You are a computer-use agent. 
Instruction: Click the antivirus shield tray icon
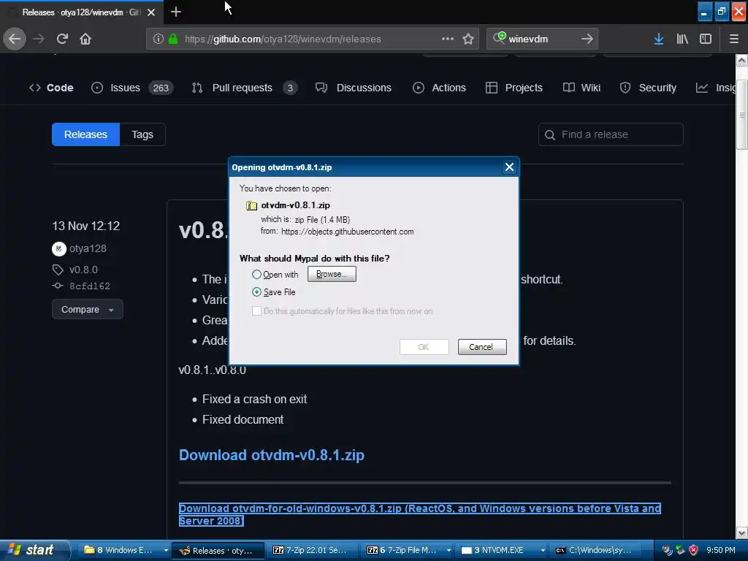point(693,550)
